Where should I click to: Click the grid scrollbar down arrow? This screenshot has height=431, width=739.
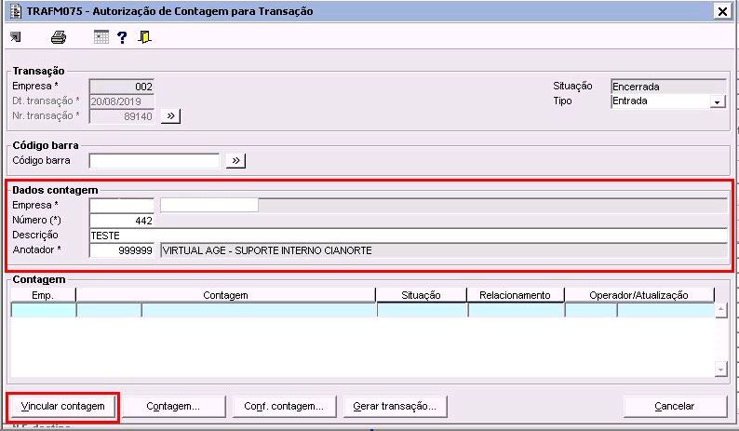pos(720,370)
